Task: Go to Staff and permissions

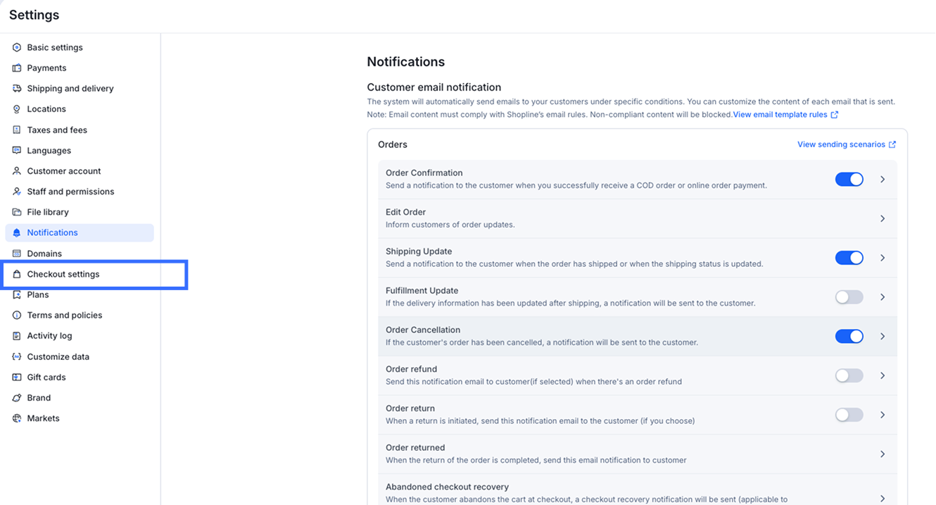Action: coord(70,192)
